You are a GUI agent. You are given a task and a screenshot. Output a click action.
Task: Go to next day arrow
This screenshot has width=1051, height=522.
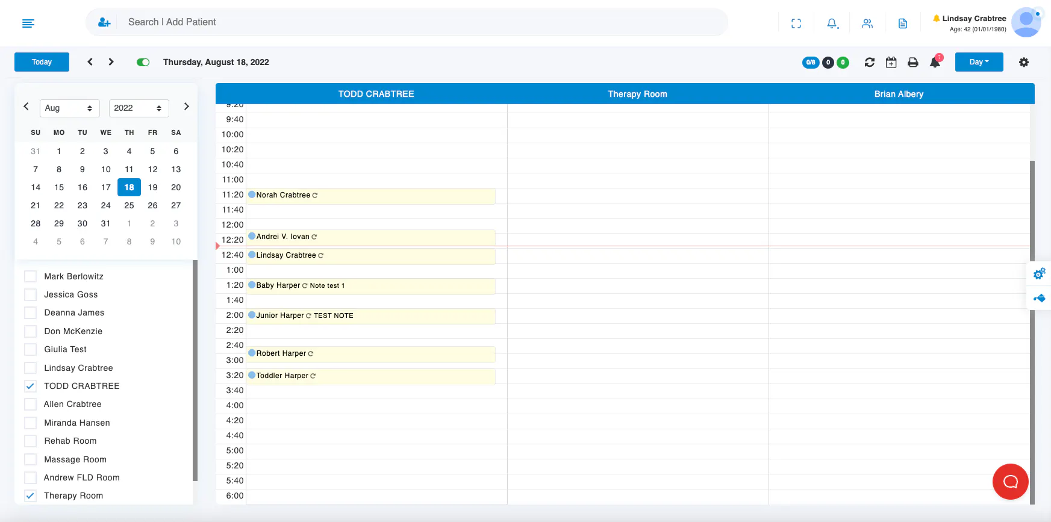111,62
